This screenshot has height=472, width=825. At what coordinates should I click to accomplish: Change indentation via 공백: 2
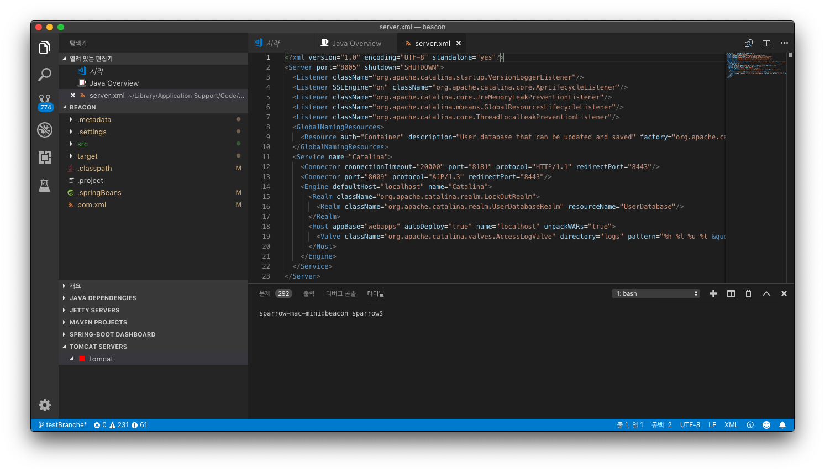coord(661,425)
